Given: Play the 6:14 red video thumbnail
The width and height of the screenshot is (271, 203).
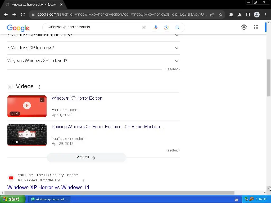Looking at the screenshot, I should pos(27,106).
